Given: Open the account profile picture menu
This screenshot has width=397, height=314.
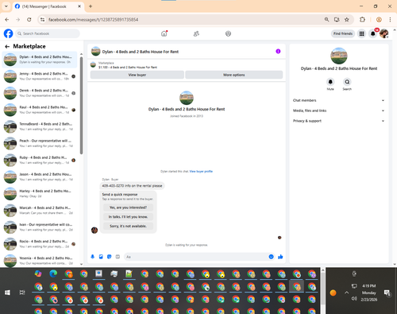Looking at the screenshot, I should tap(384, 33).
